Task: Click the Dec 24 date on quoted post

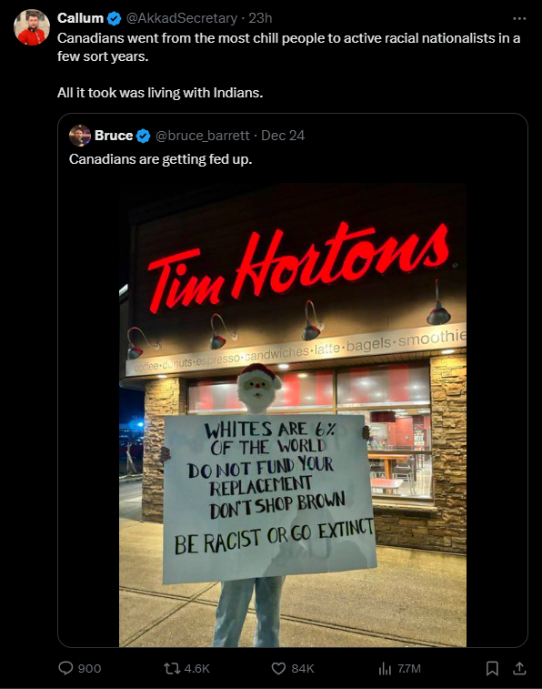Action: [283, 136]
